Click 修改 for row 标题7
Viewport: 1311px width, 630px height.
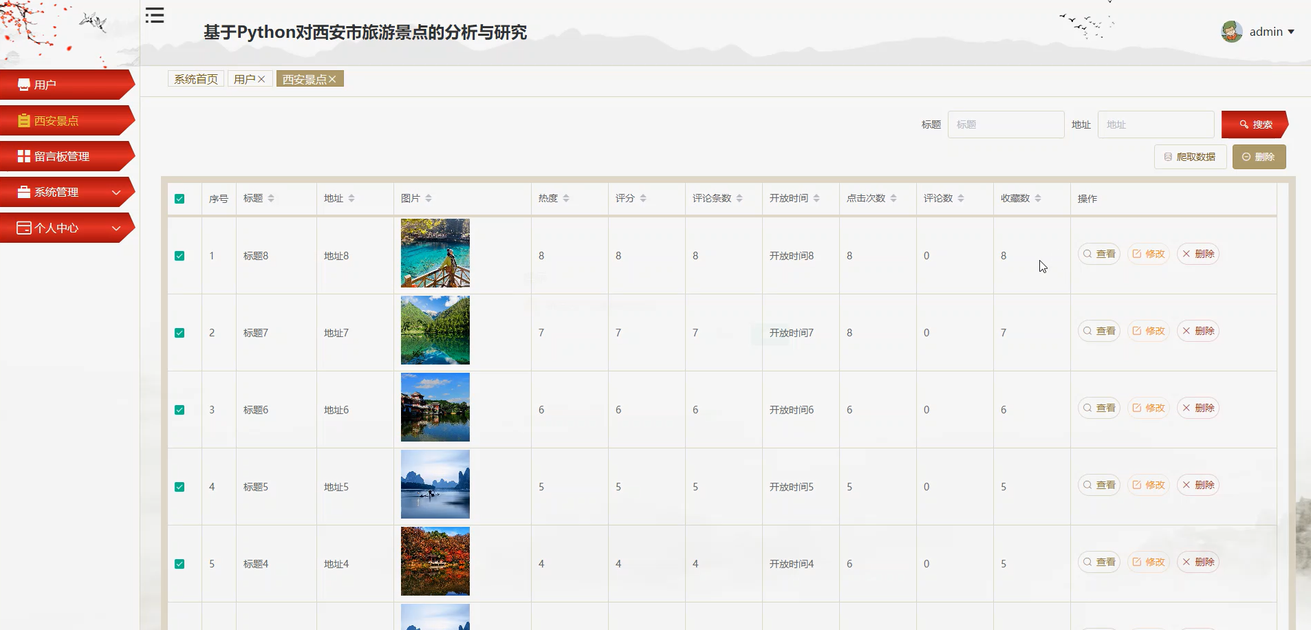[1149, 331]
